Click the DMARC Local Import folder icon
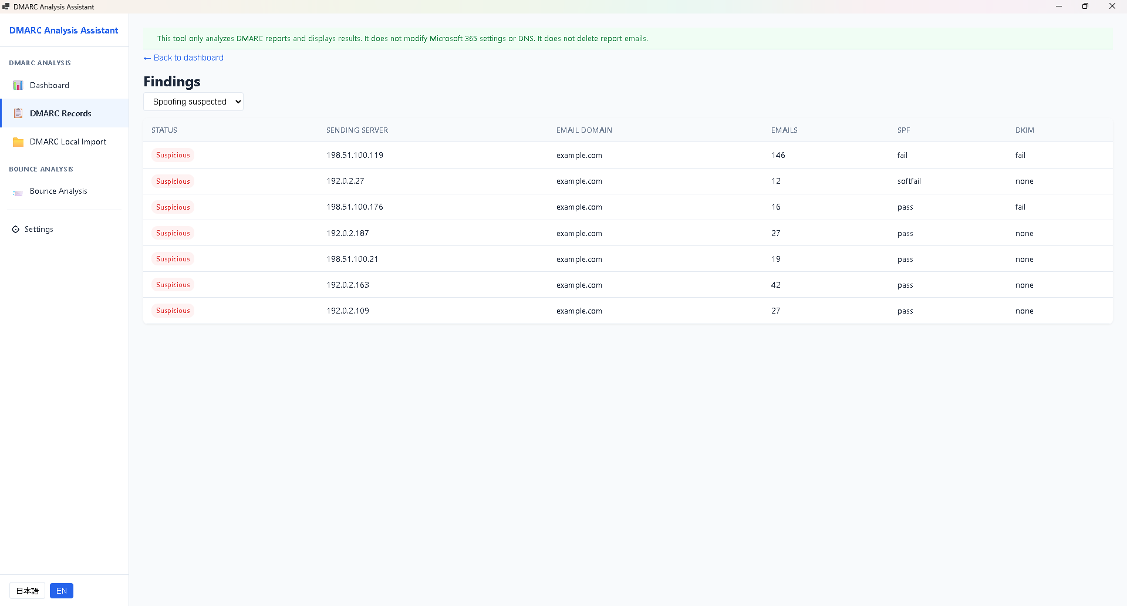 (x=18, y=142)
